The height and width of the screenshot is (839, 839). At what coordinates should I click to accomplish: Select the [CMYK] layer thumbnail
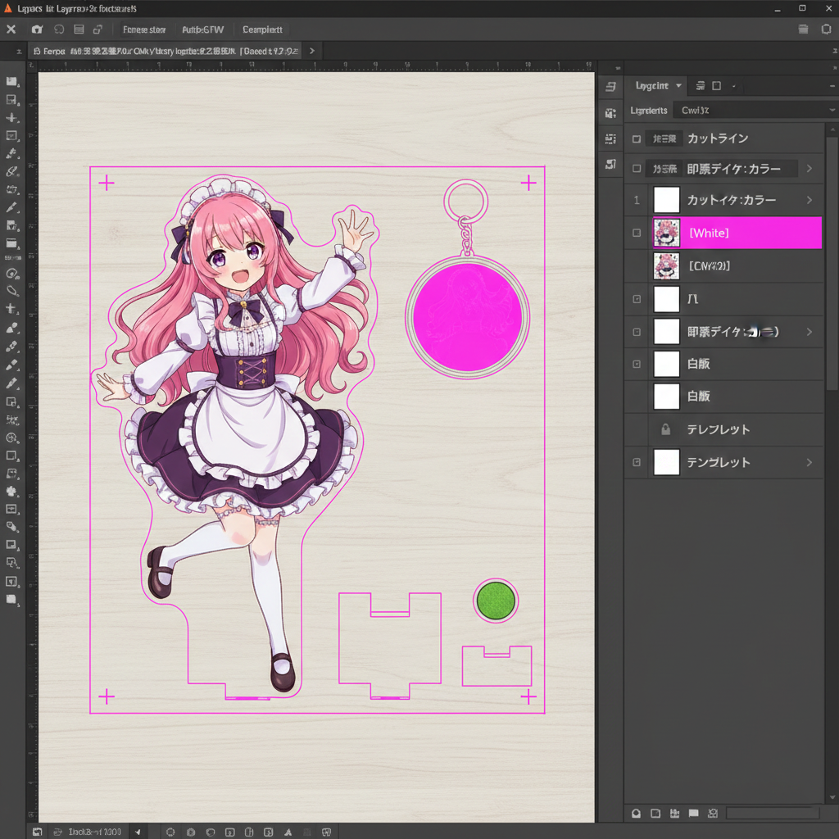coord(666,266)
